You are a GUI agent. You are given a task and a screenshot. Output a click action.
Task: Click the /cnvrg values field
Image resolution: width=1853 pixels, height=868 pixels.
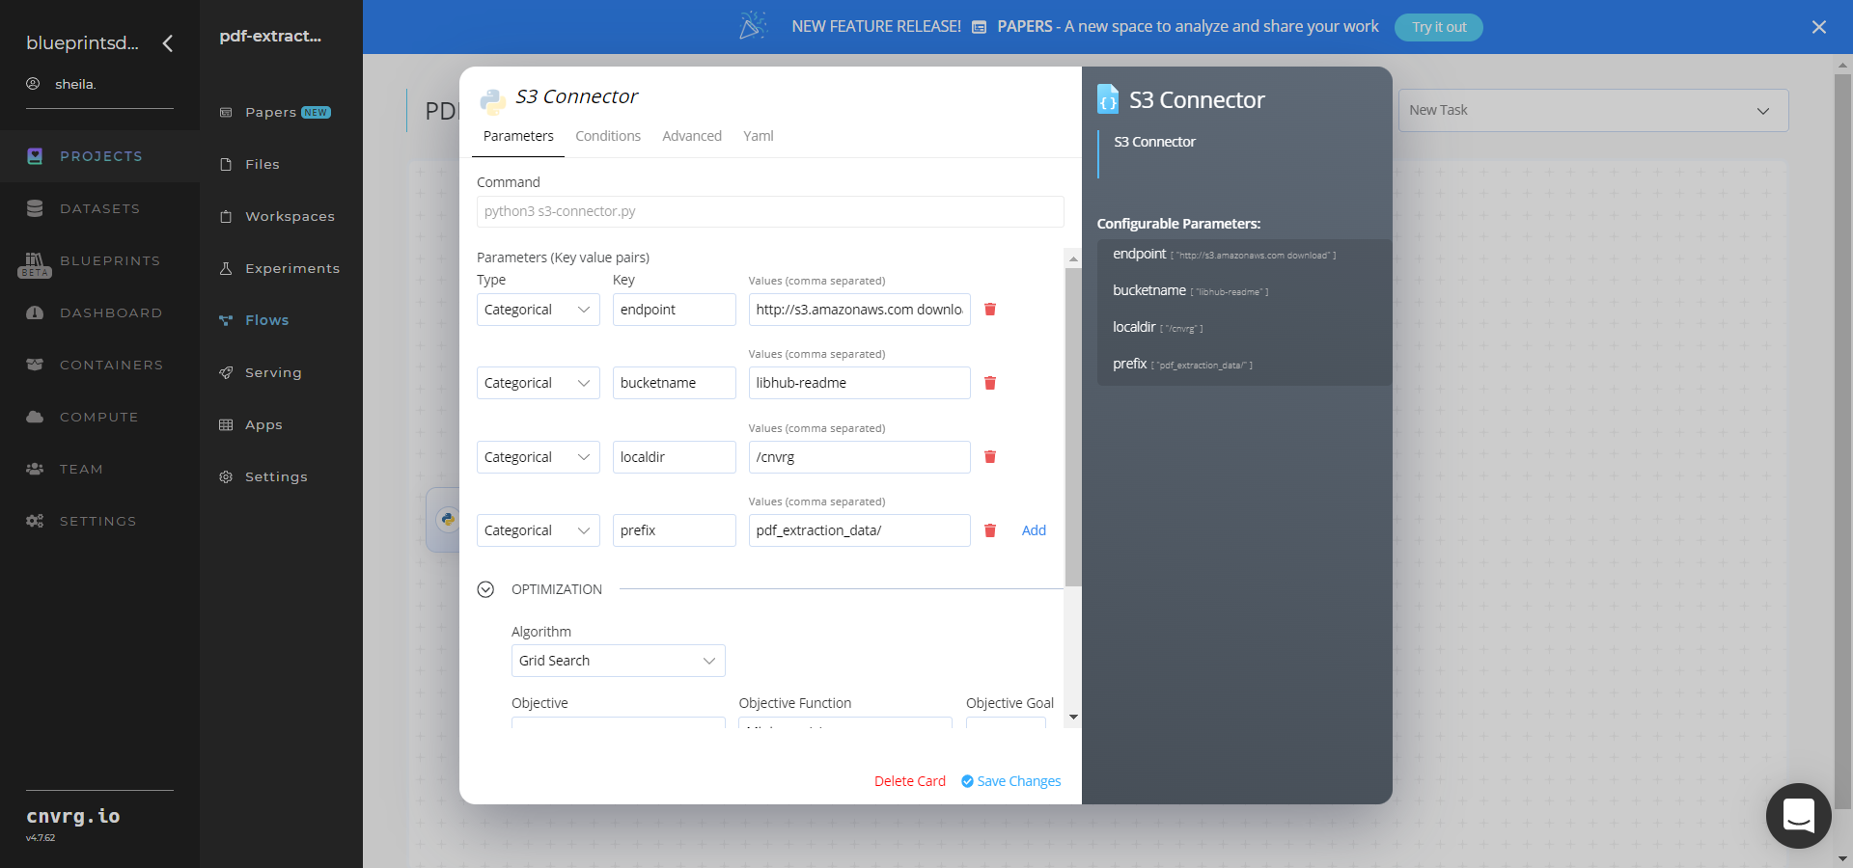[x=860, y=457]
